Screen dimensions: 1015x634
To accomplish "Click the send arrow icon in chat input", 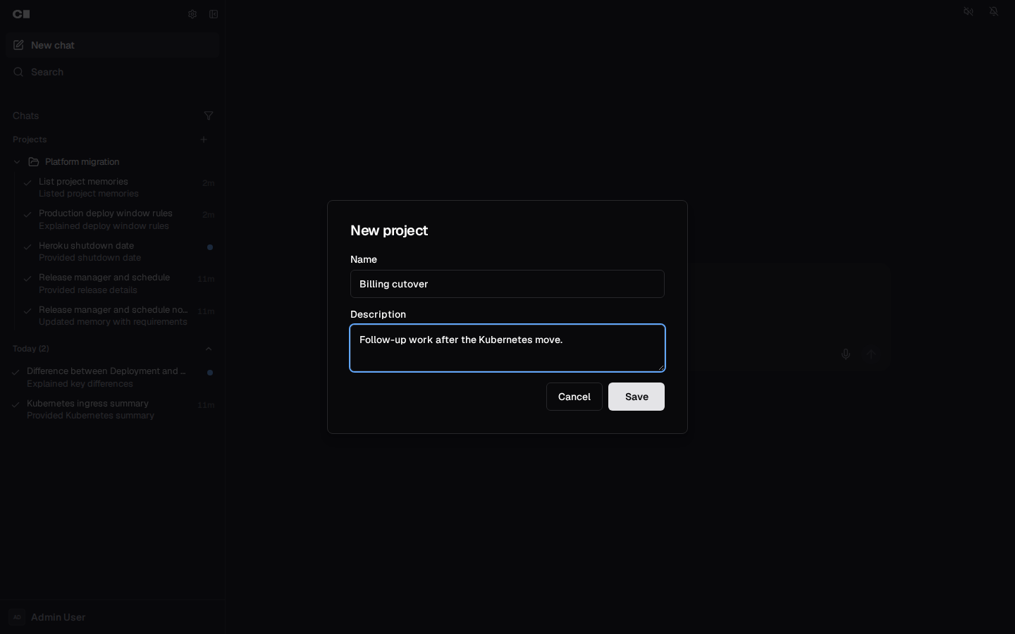I will (x=871, y=354).
